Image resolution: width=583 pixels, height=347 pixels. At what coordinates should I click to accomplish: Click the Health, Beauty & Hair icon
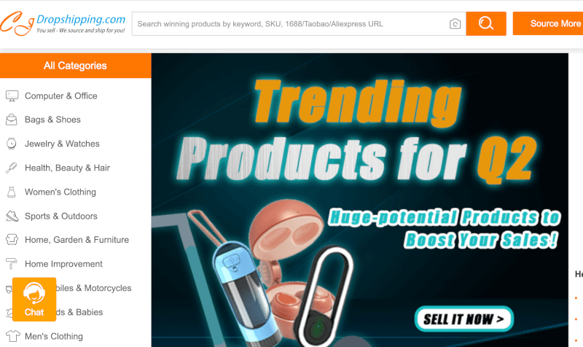click(11, 168)
